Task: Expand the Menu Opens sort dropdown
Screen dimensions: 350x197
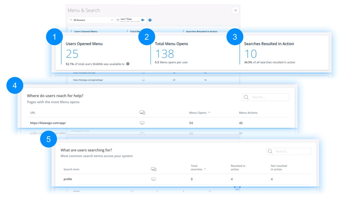Action: (x=209, y=113)
